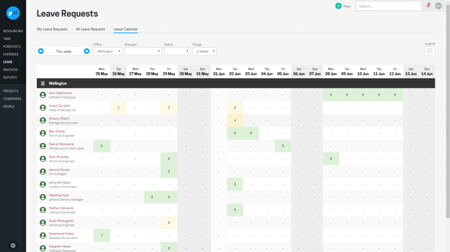450x252 pixels.
Task: Click the app logo in sidebar
Action: [13, 13]
